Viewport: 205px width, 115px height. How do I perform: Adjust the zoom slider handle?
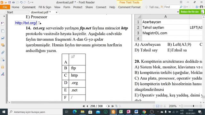pos(193,106)
